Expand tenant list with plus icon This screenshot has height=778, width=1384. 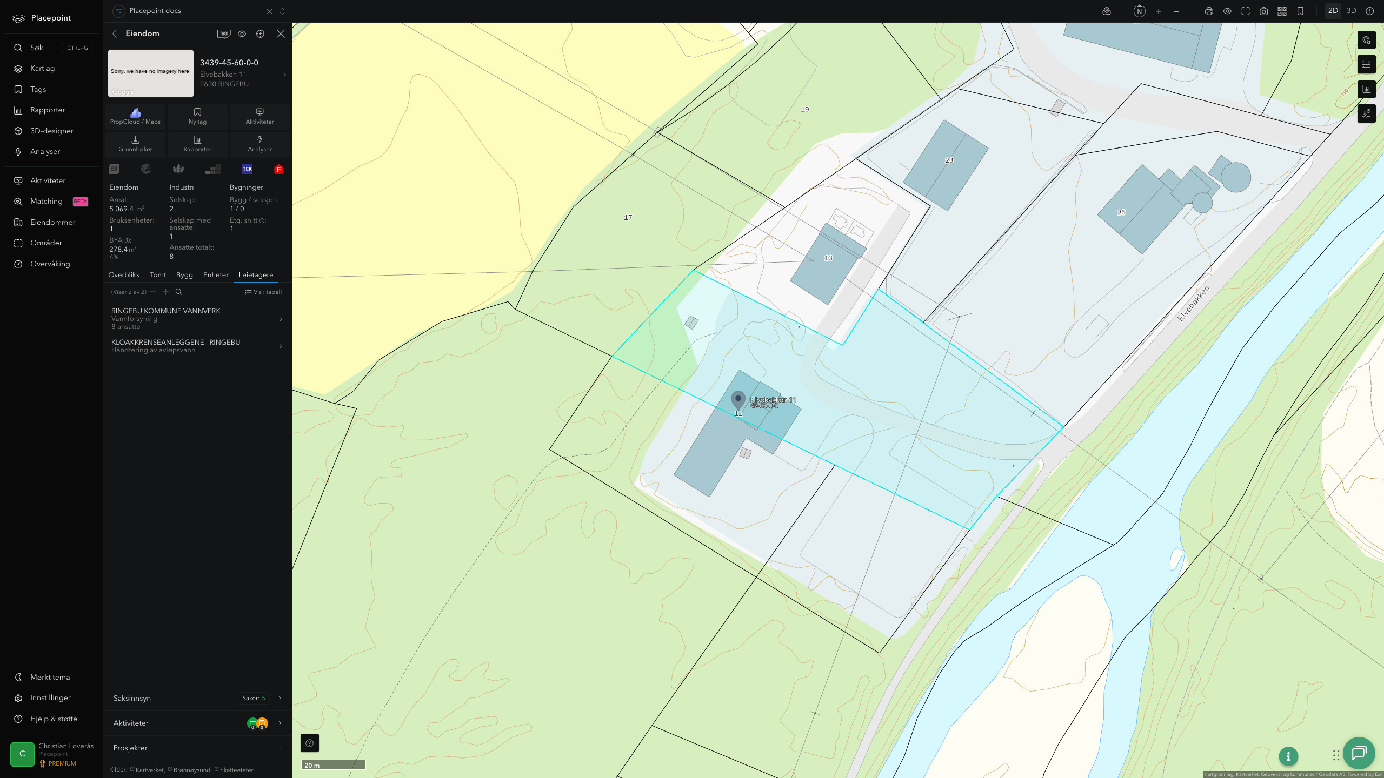coord(166,292)
